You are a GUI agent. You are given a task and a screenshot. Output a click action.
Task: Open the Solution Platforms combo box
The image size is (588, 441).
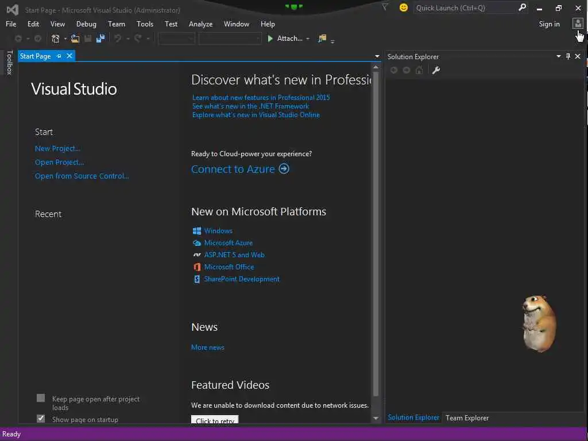pyautogui.click(x=230, y=38)
